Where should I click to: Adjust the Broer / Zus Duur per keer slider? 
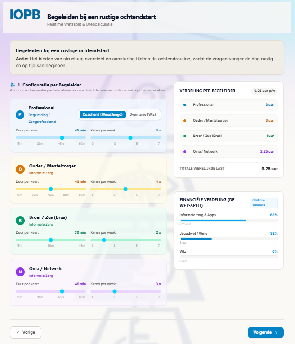[x=51, y=240]
